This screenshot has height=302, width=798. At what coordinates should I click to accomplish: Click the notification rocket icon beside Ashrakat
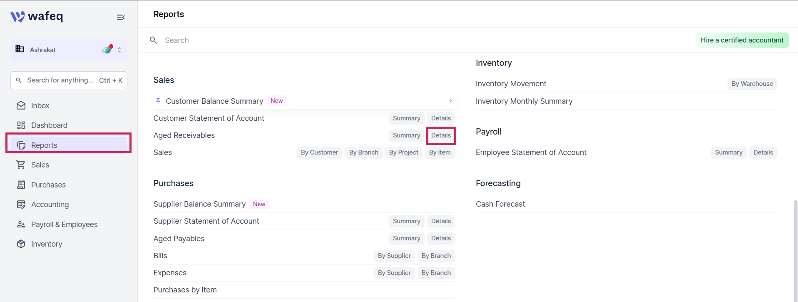[x=107, y=49]
